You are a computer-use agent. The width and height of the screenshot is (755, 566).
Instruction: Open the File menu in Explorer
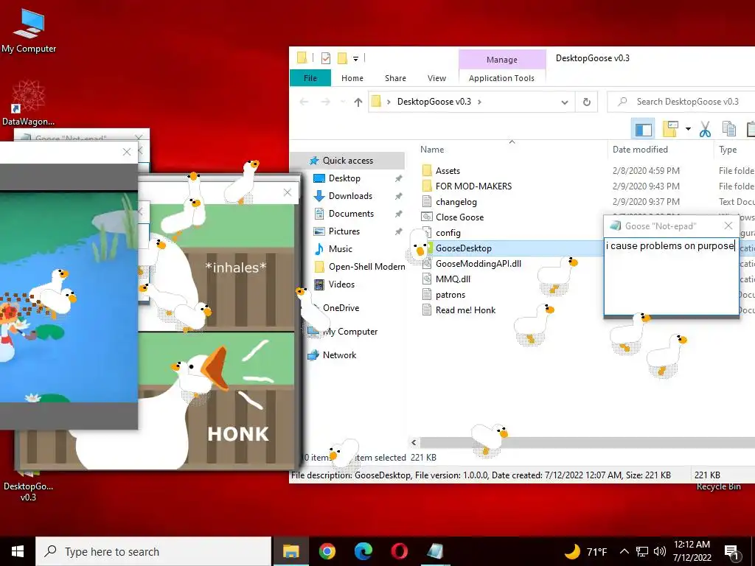click(x=310, y=78)
